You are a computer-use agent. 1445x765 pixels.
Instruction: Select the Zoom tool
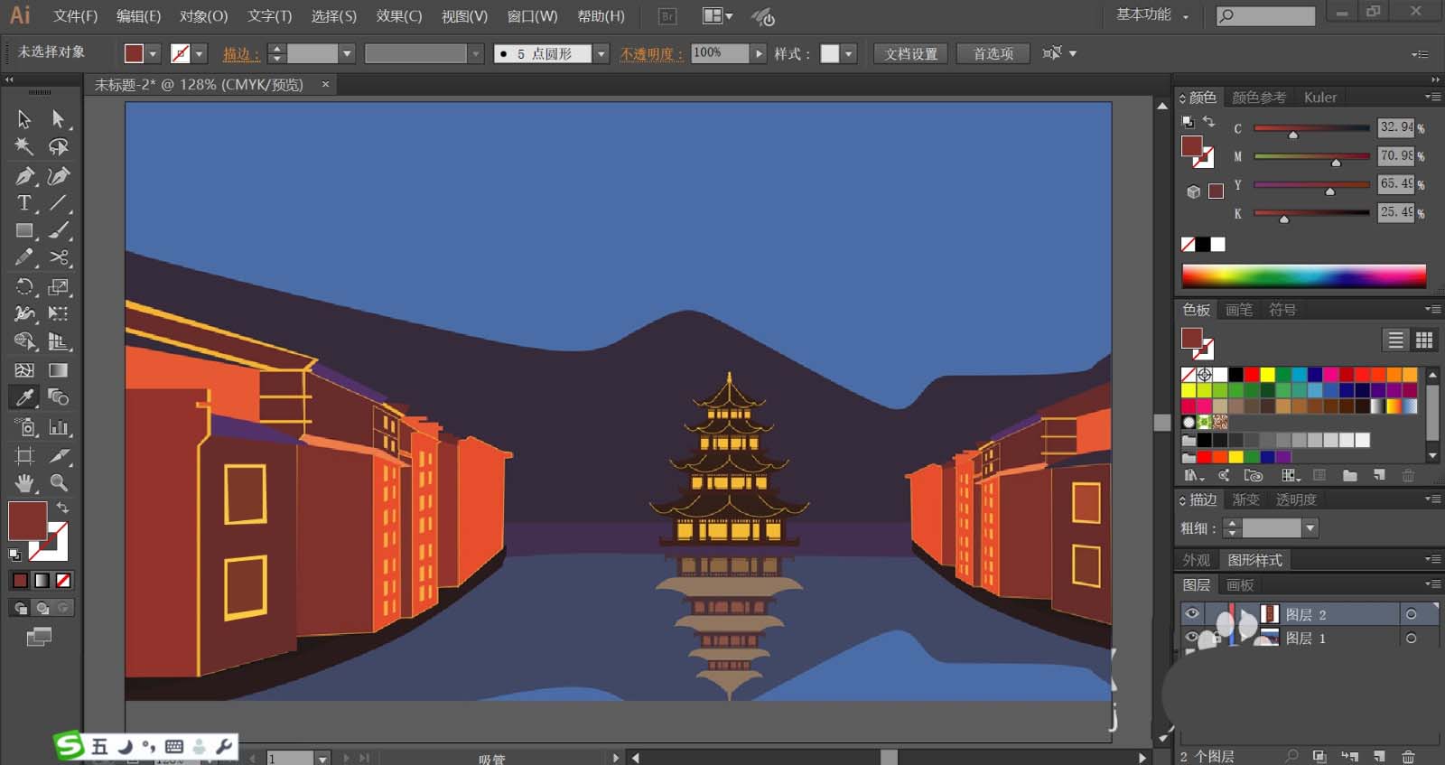(x=59, y=483)
